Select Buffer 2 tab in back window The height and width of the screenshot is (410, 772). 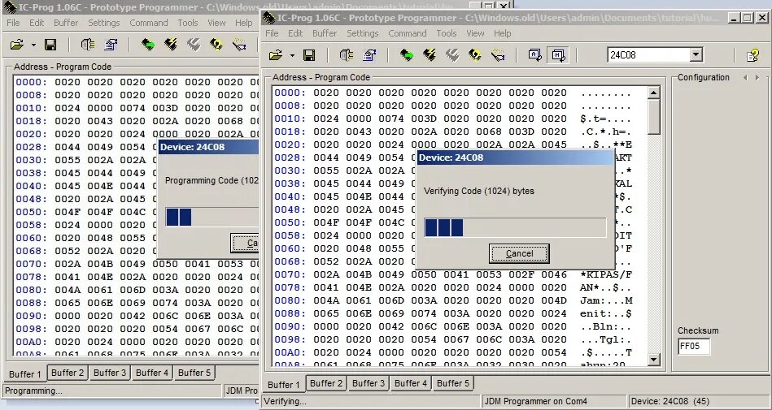point(68,373)
